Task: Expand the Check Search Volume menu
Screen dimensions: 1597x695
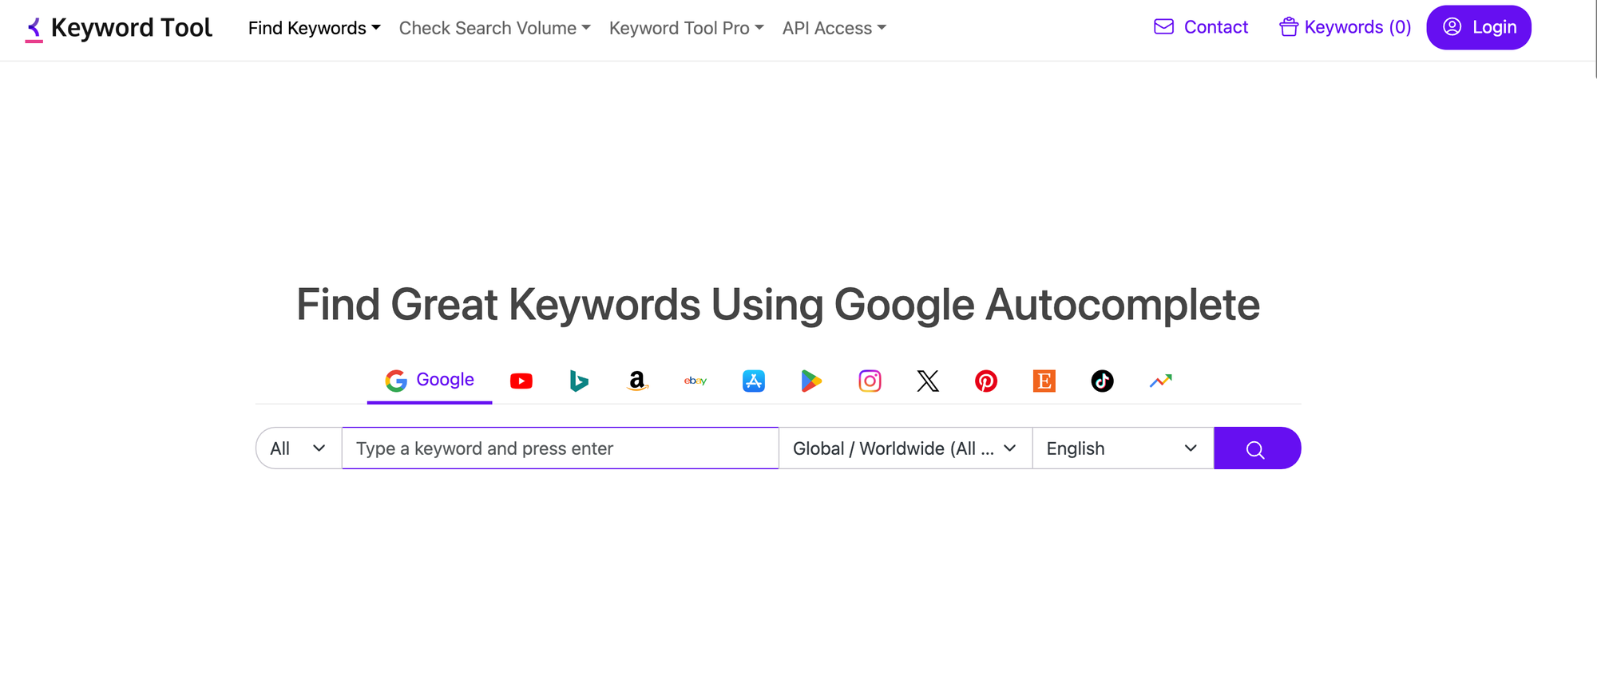Action: pyautogui.click(x=494, y=28)
